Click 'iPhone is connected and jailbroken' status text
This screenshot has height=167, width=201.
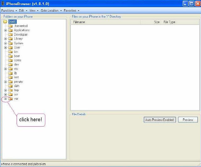(23, 164)
